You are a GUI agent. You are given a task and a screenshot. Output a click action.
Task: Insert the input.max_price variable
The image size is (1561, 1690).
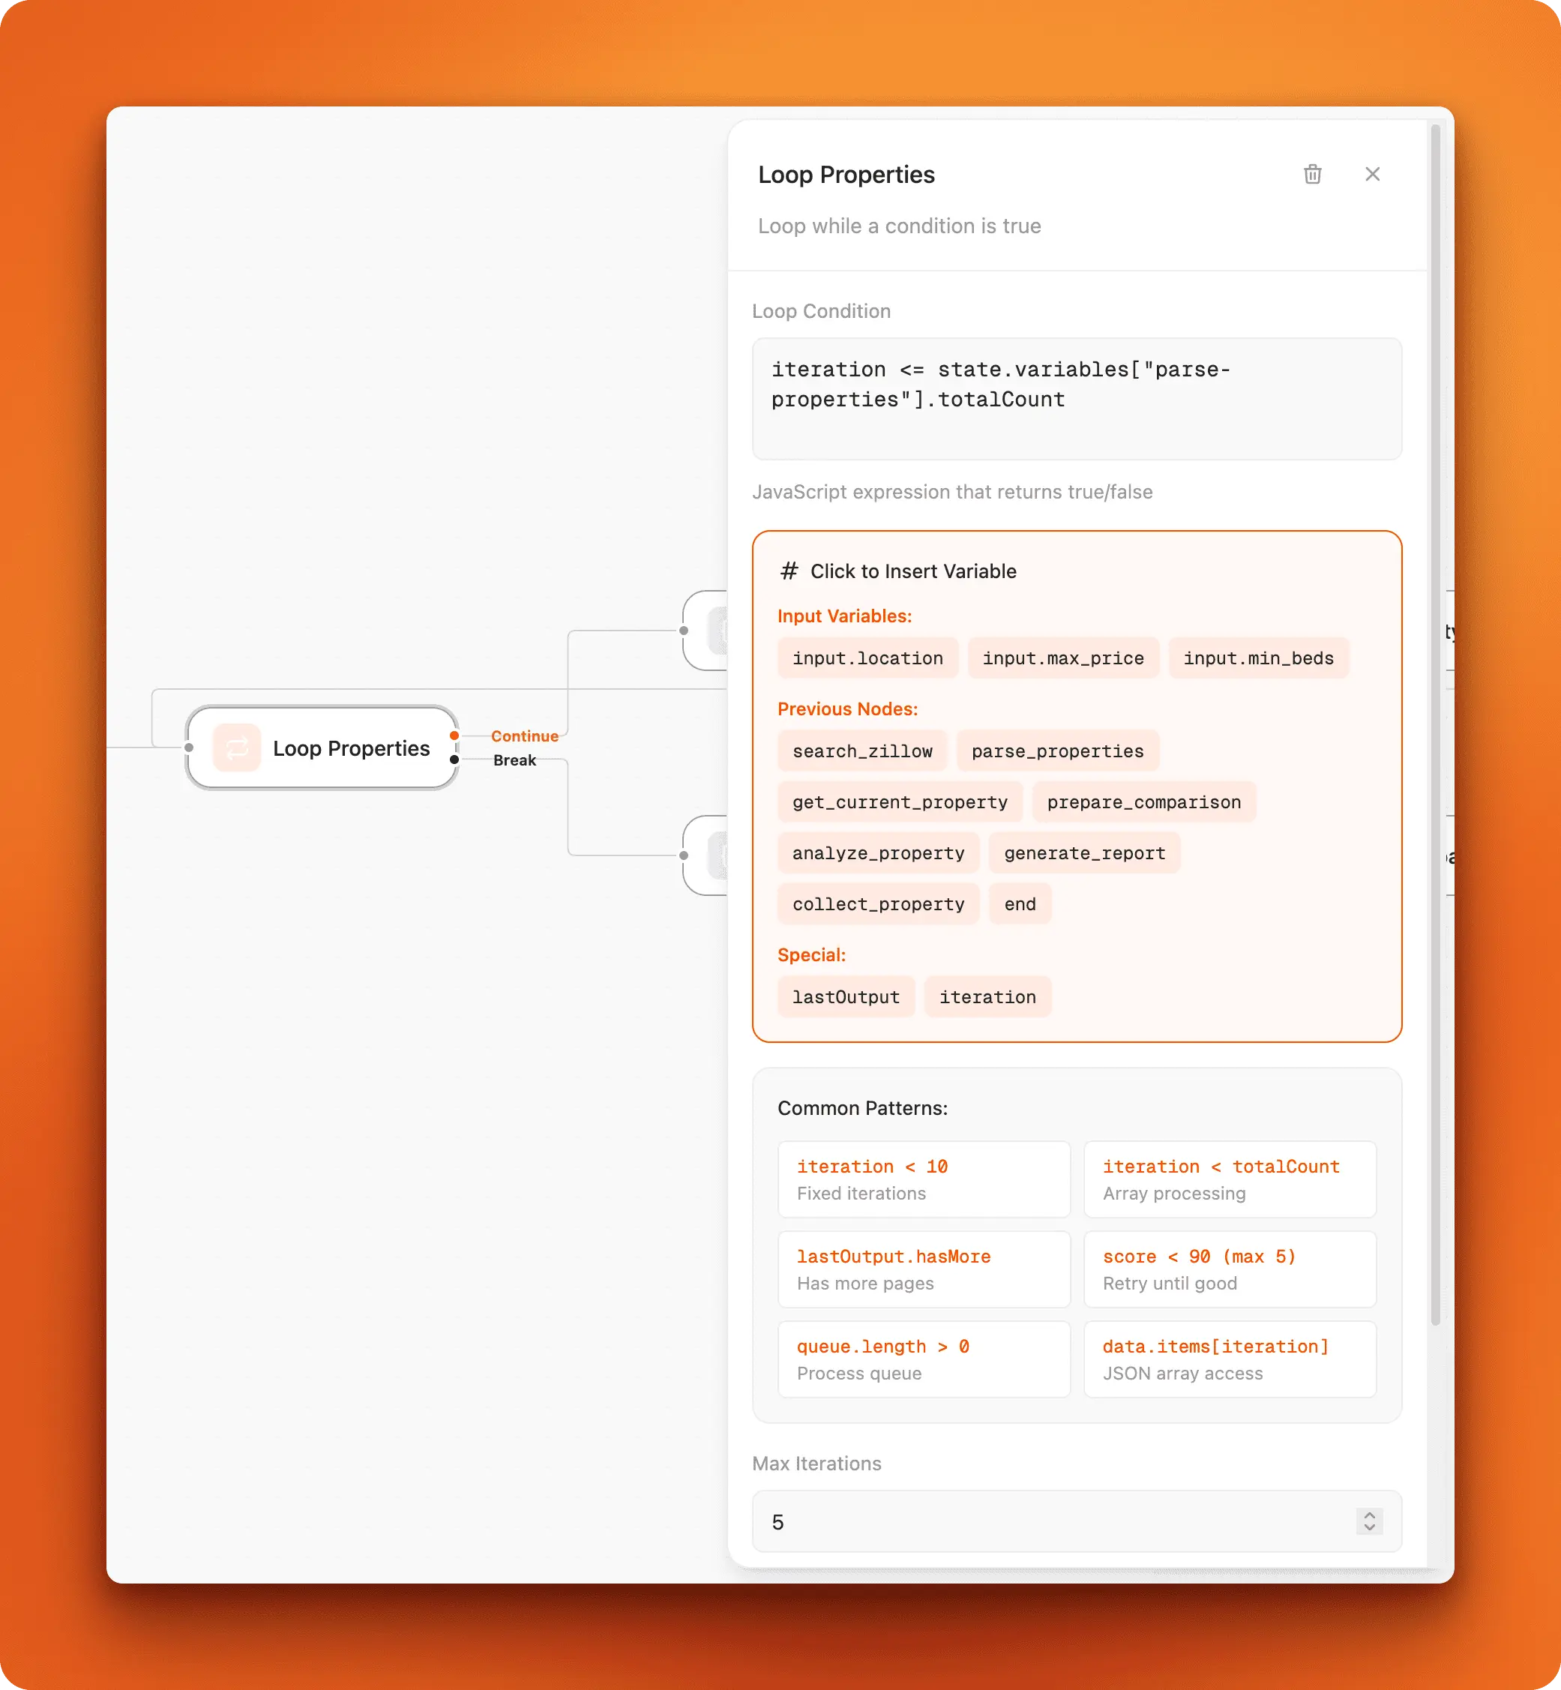click(x=1062, y=658)
